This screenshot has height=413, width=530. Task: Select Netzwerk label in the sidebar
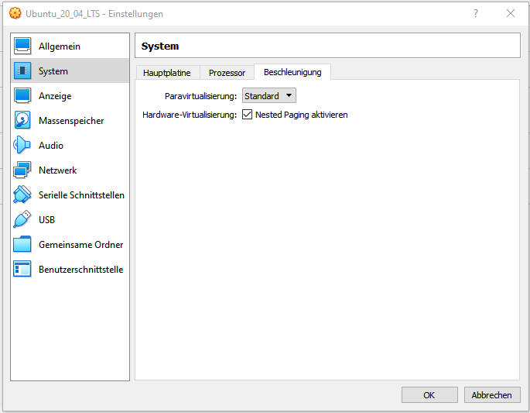coord(58,170)
